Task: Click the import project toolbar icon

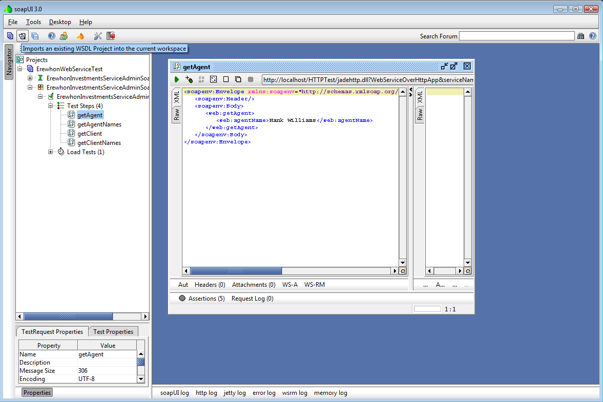Action: 23,36
